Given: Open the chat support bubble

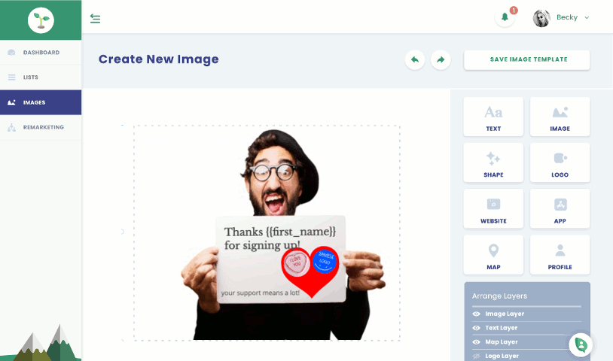Looking at the screenshot, I should tap(581, 345).
